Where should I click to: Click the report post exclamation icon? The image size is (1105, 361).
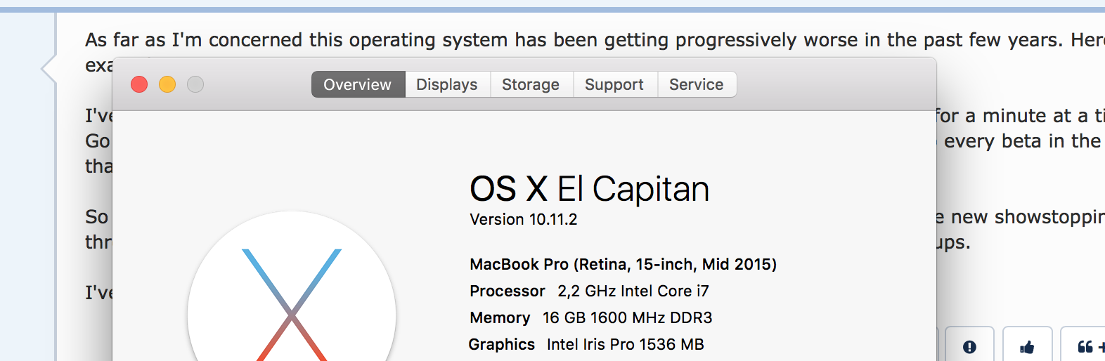pyautogui.click(x=969, y=346)
